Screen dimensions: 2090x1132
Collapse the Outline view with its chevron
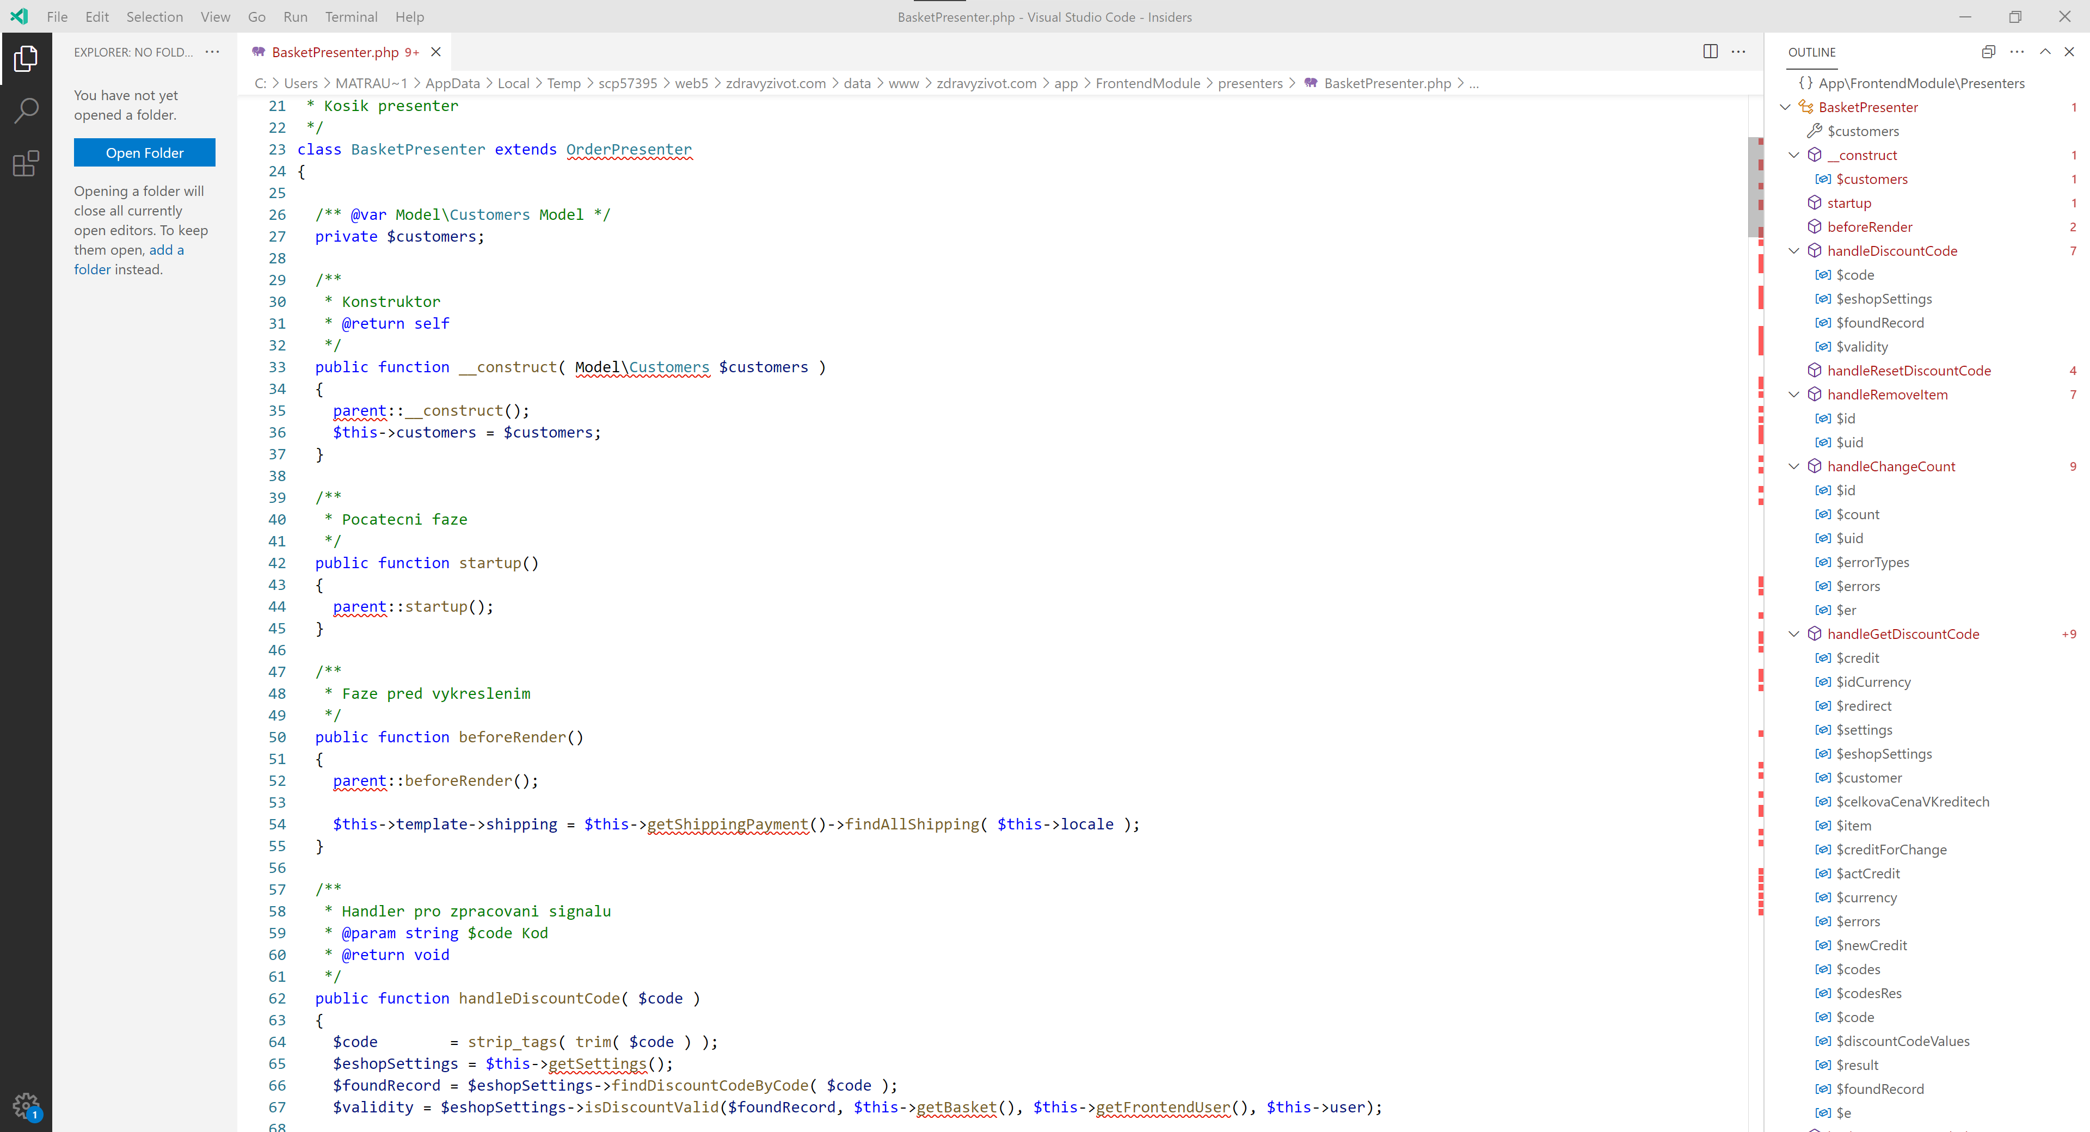(x=2045, y=51)
